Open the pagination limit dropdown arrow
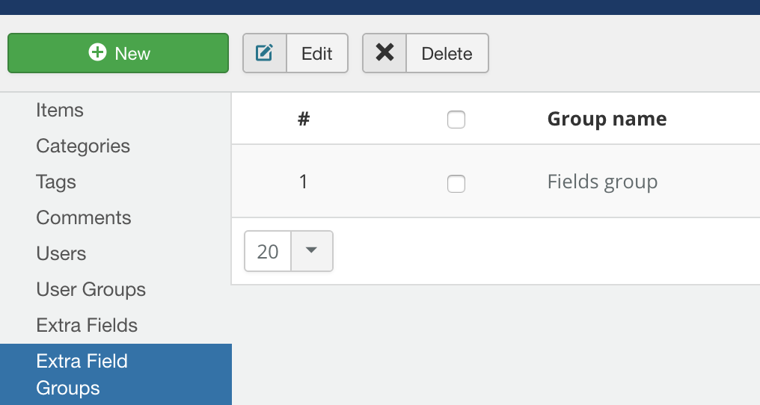 pos(312,251)
